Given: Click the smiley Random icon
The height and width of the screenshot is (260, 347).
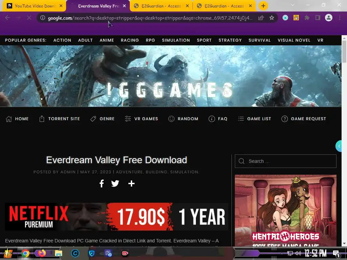Looking at the screenshot, I should click(x=171, y=119).
